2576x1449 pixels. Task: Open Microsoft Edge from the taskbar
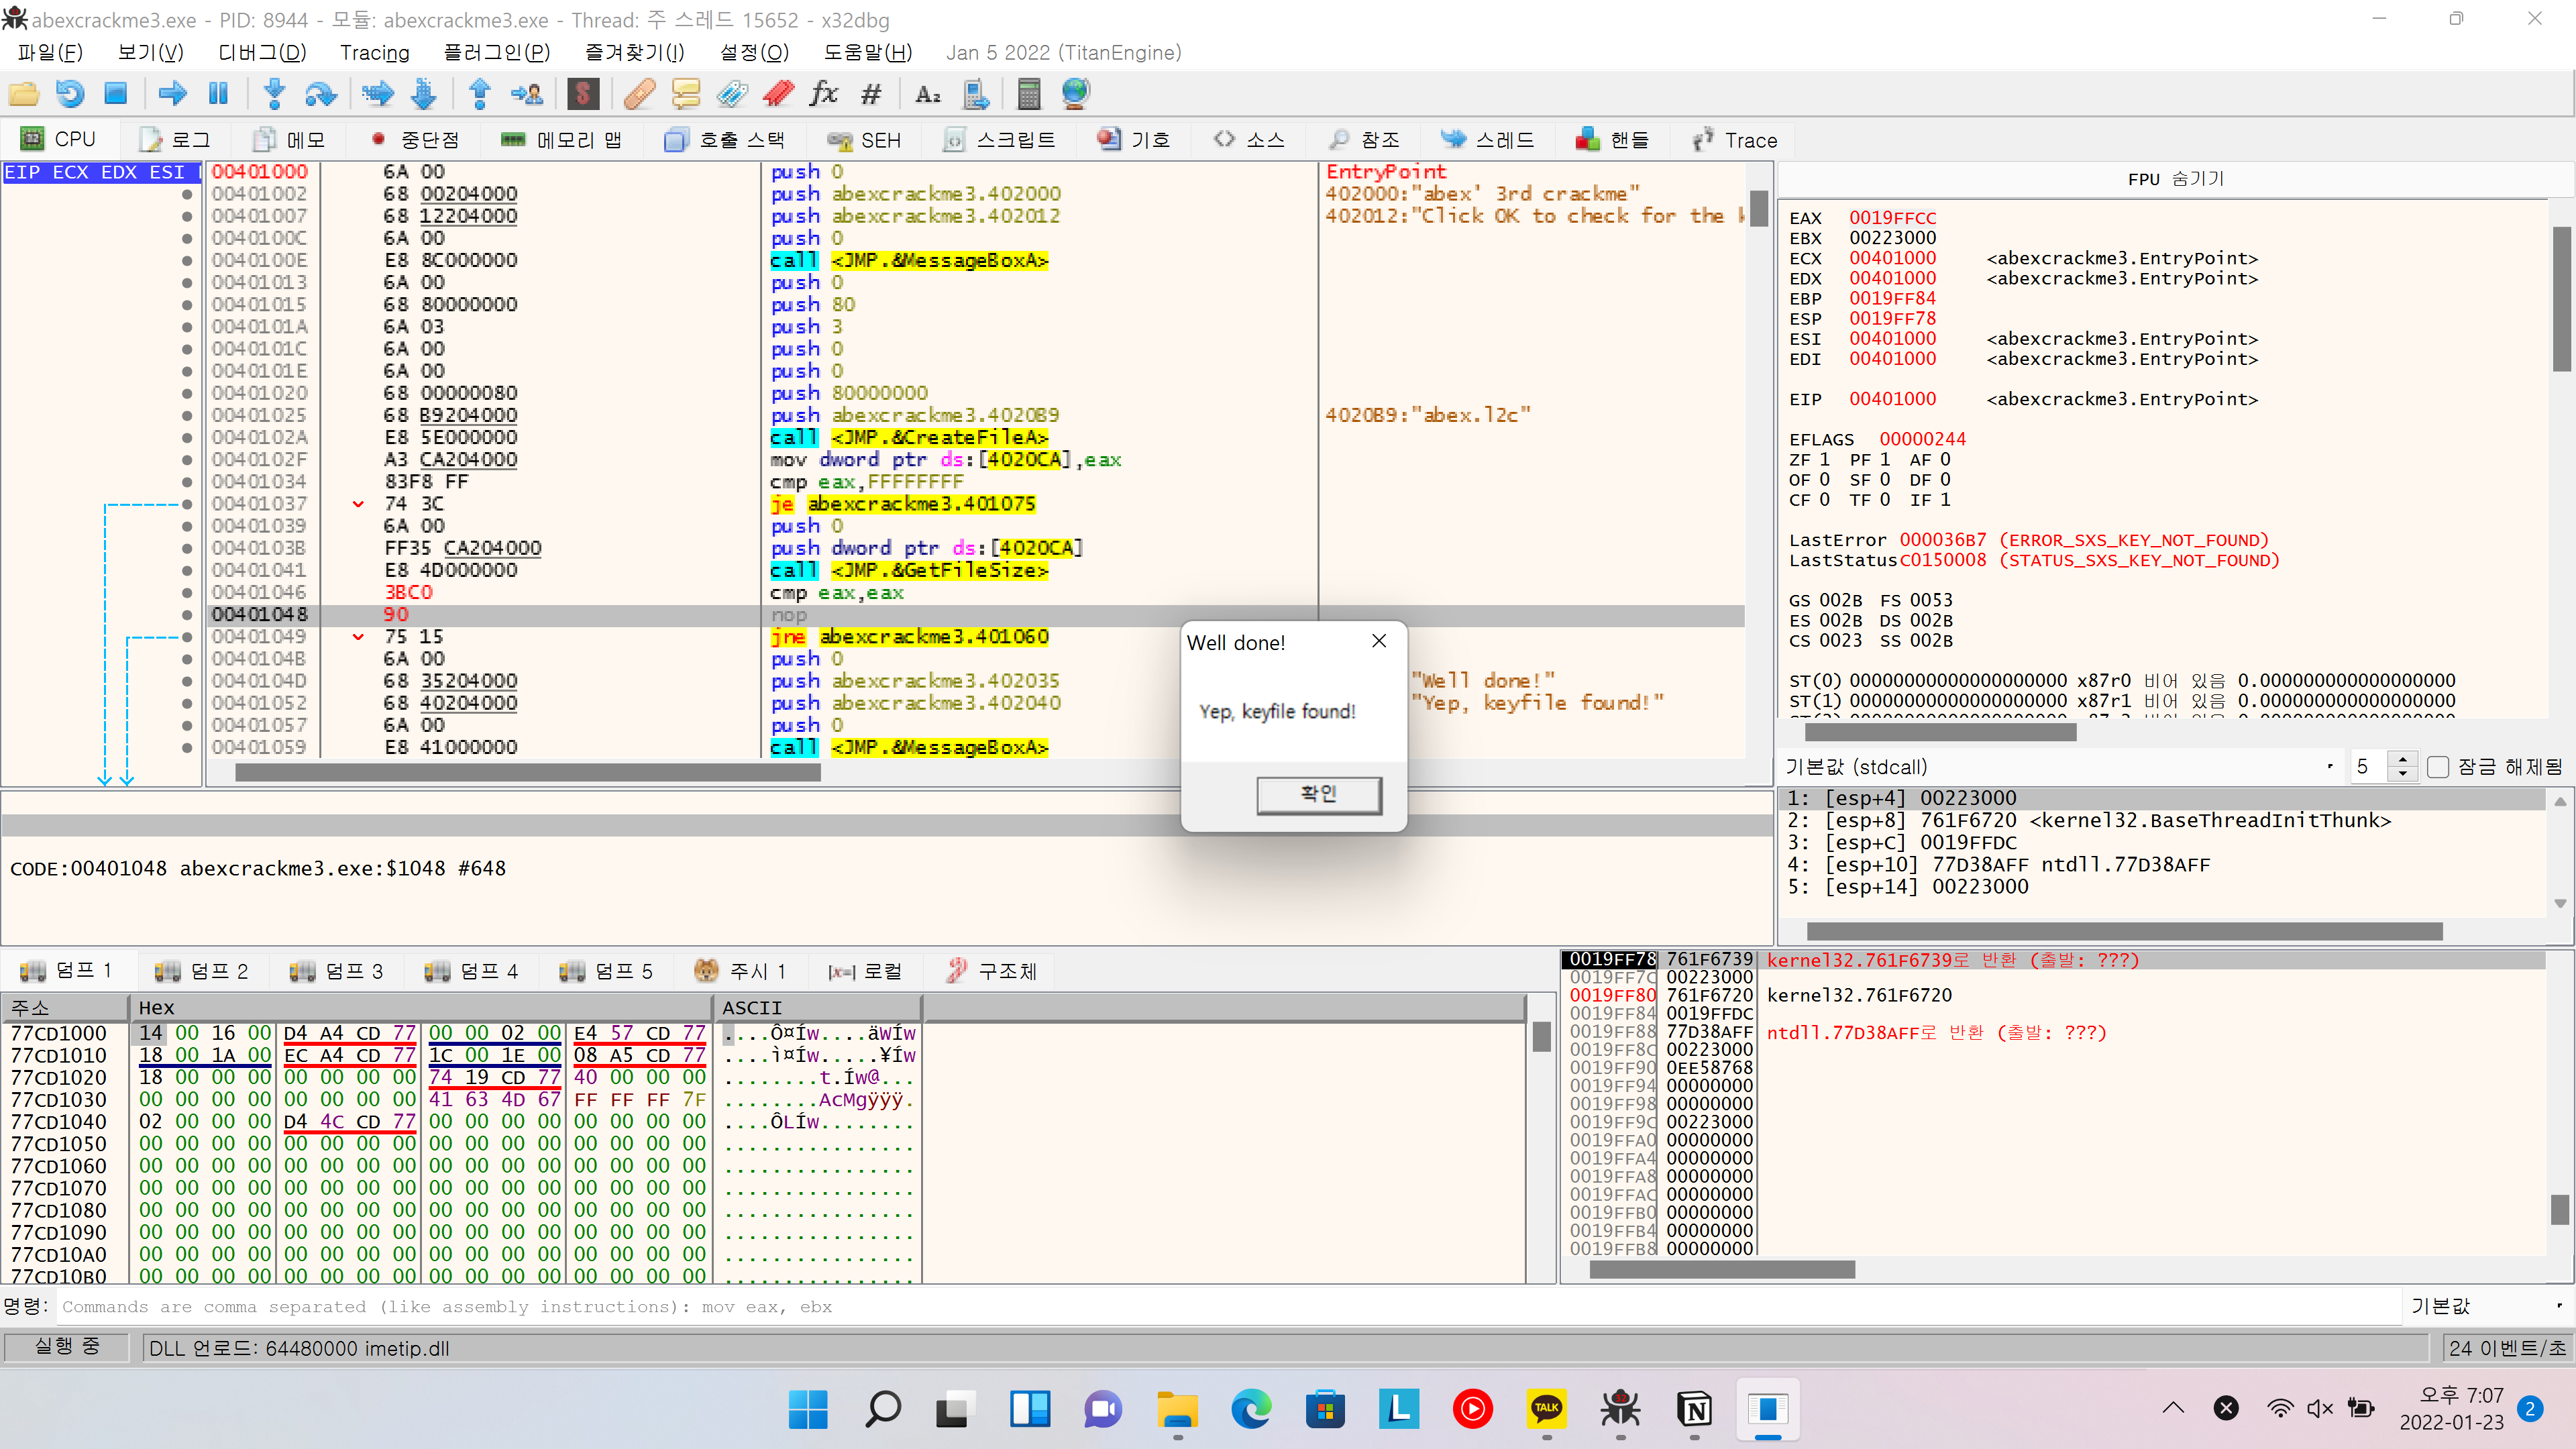point(1251,1409)
